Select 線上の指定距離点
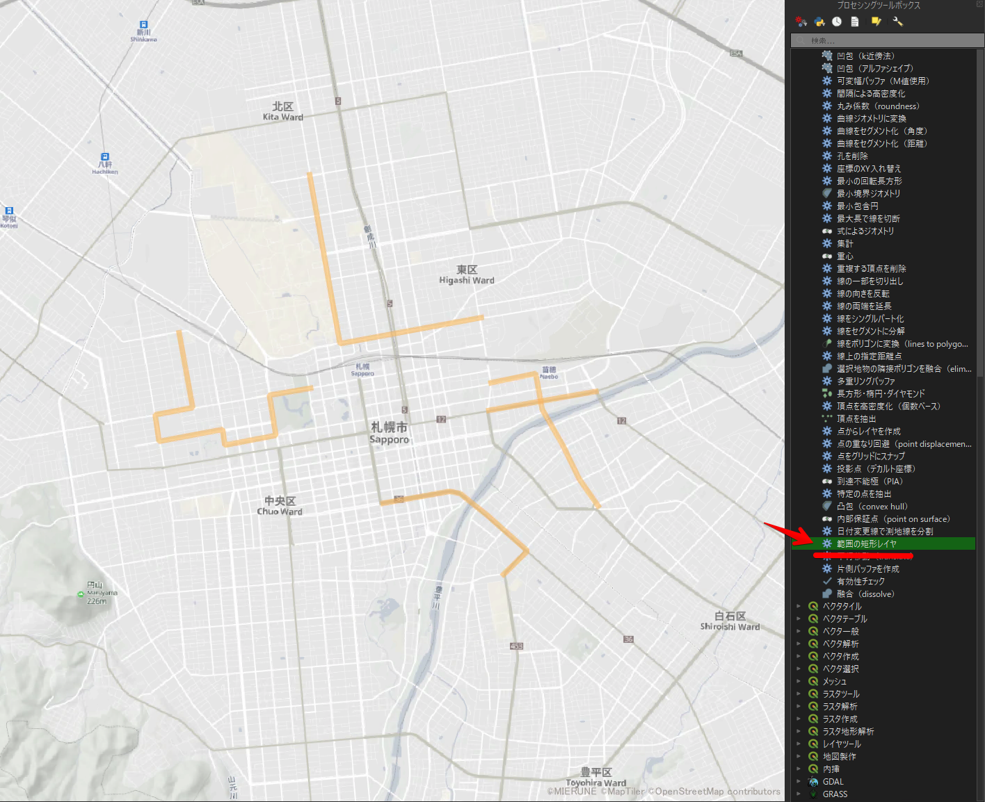Image resolution: width=985 pixels, height=802 pixels. pos(870,356)
